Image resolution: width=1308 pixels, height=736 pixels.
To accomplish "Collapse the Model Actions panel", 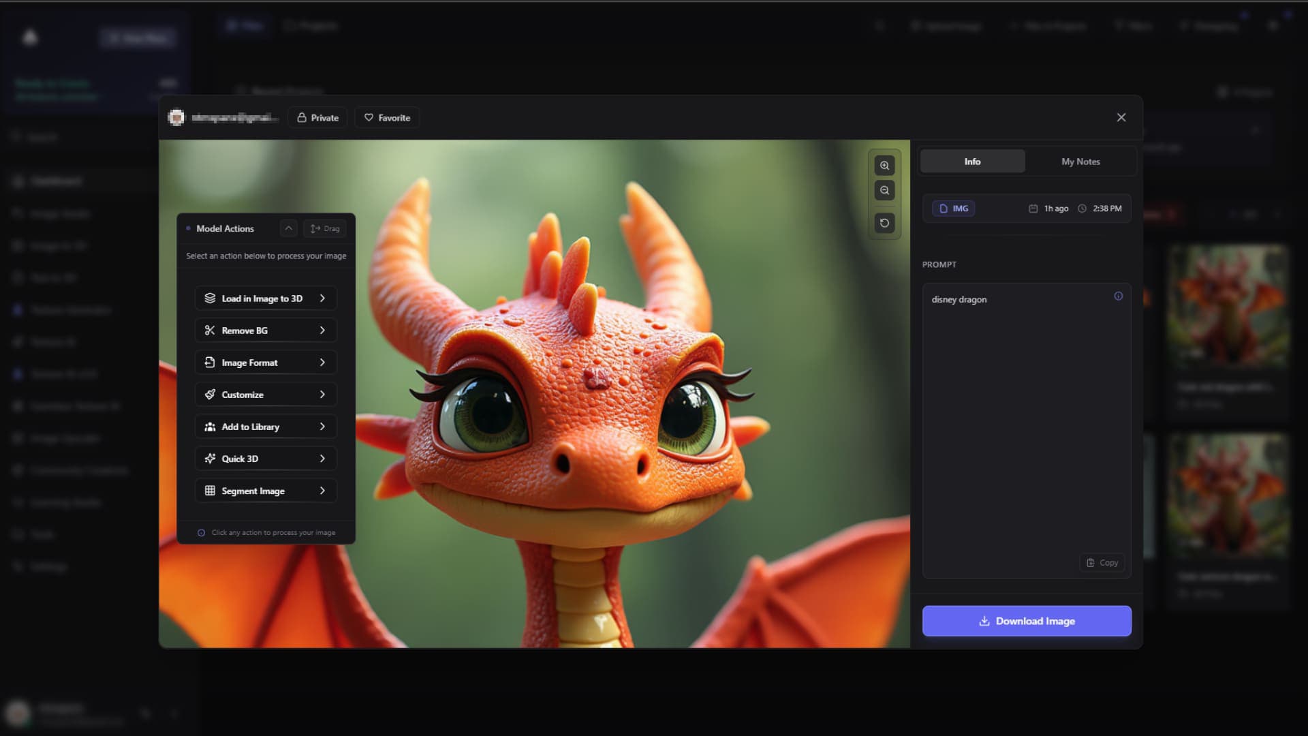I will 287,228.
